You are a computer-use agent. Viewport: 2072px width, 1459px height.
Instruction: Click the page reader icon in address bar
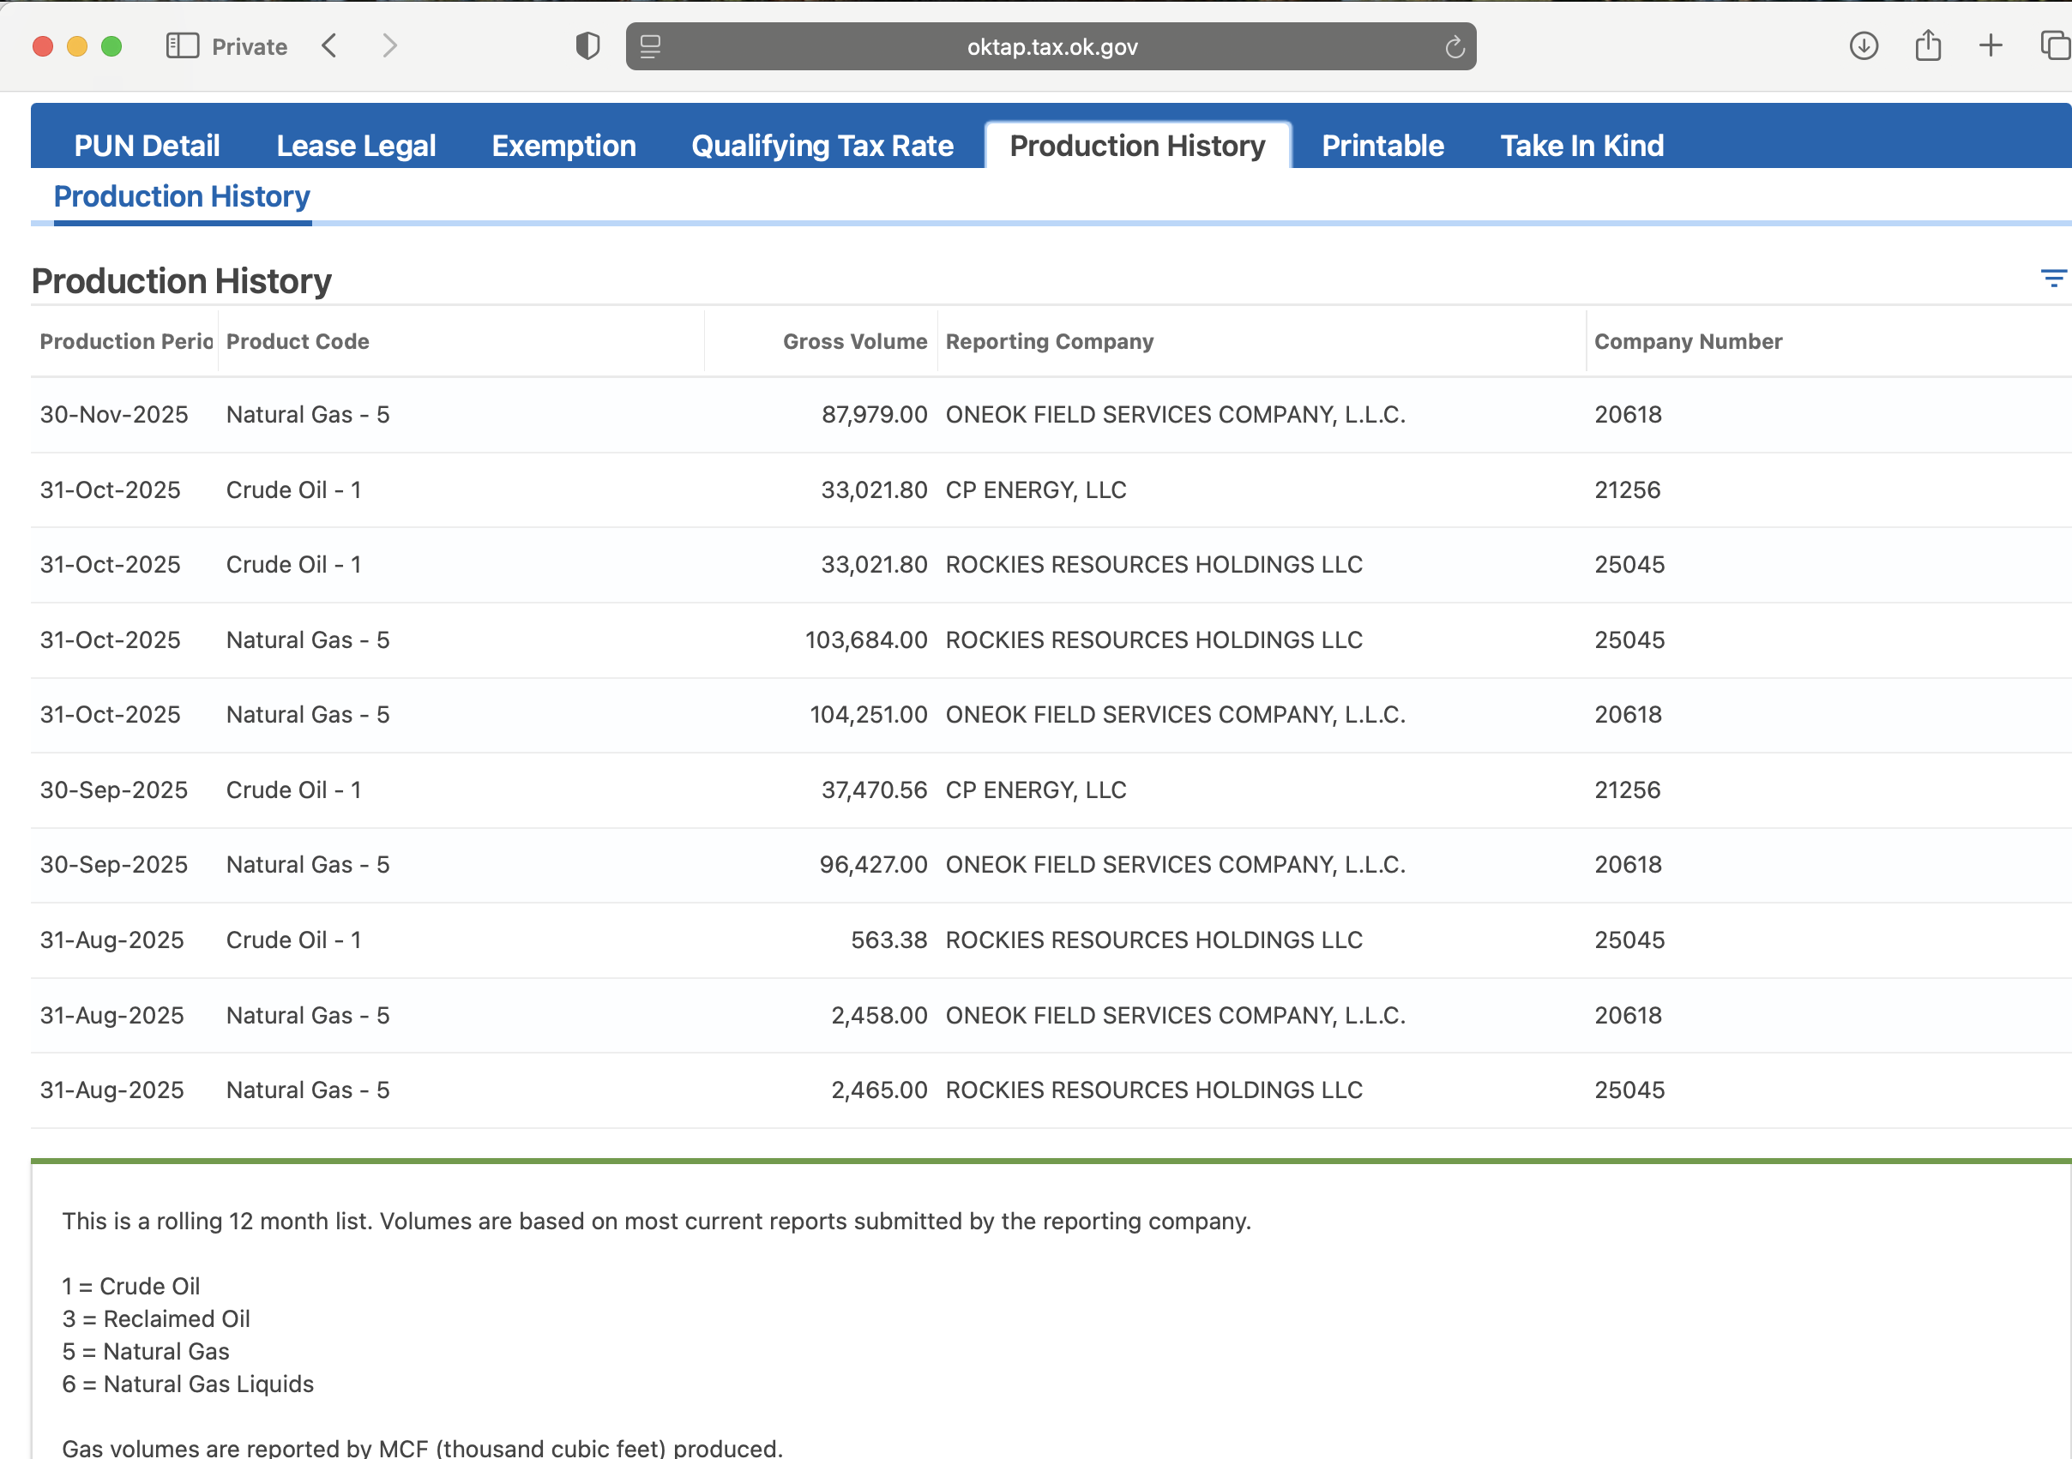click(x=651, y=46)
